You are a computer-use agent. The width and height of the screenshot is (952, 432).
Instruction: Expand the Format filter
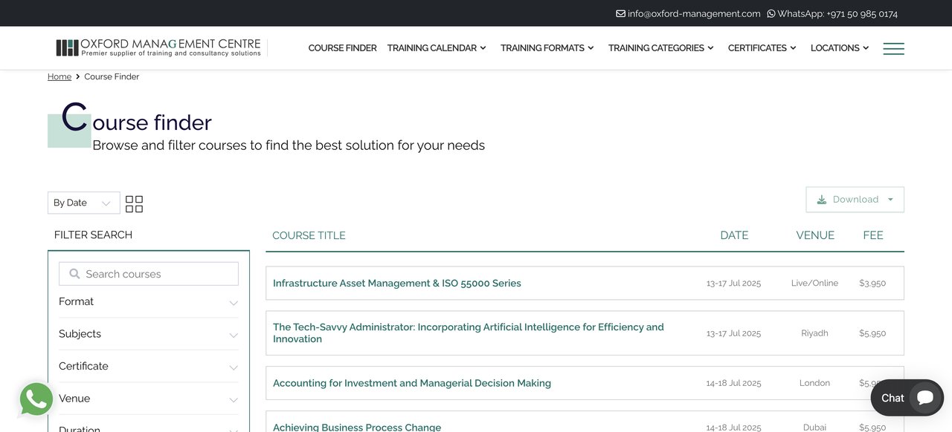click(149, 302)
